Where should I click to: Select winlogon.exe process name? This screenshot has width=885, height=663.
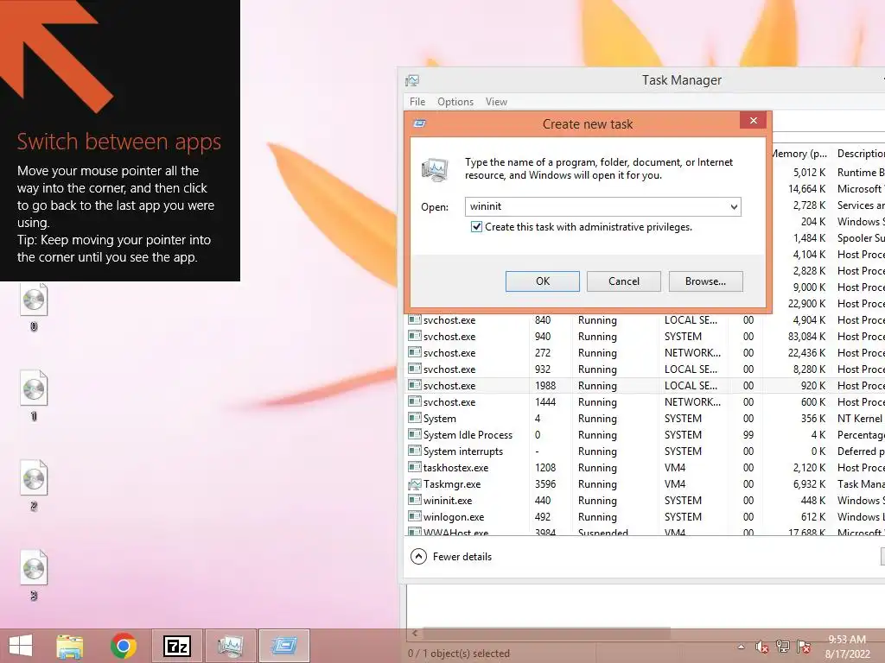(454, 516)
